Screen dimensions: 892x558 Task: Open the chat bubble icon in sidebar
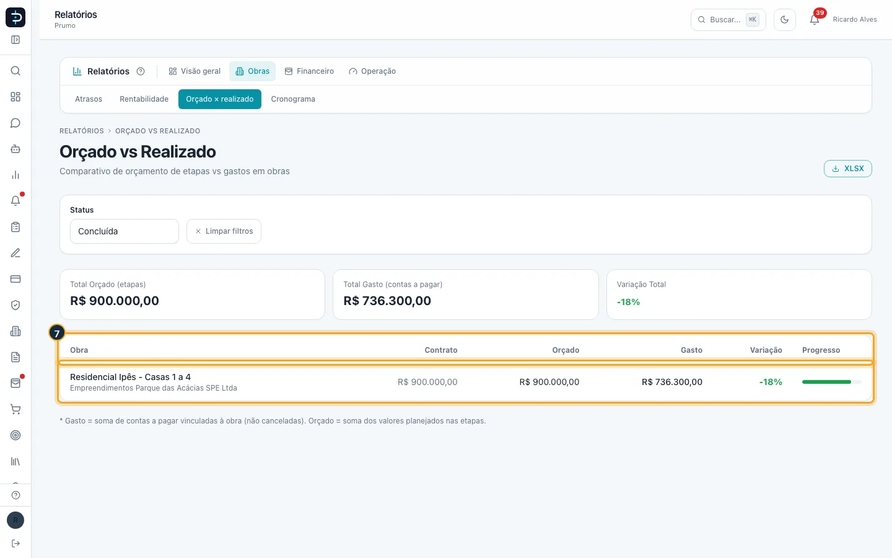click(x=15, y=123)
